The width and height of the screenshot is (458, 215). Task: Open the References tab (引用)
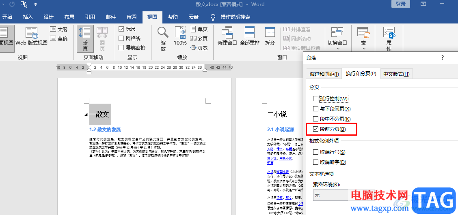(x=90, y=17)
